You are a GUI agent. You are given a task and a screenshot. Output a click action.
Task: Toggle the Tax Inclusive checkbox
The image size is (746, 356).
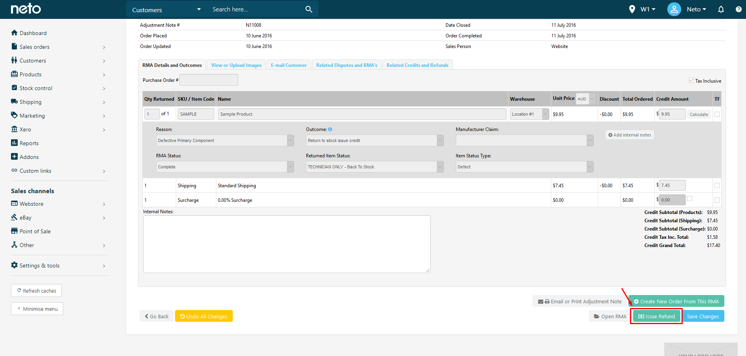(691, 80)
